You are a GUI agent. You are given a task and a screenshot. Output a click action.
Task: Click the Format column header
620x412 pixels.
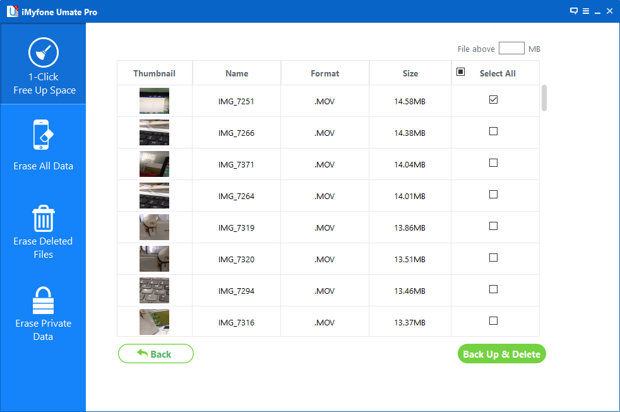(325, 73)
